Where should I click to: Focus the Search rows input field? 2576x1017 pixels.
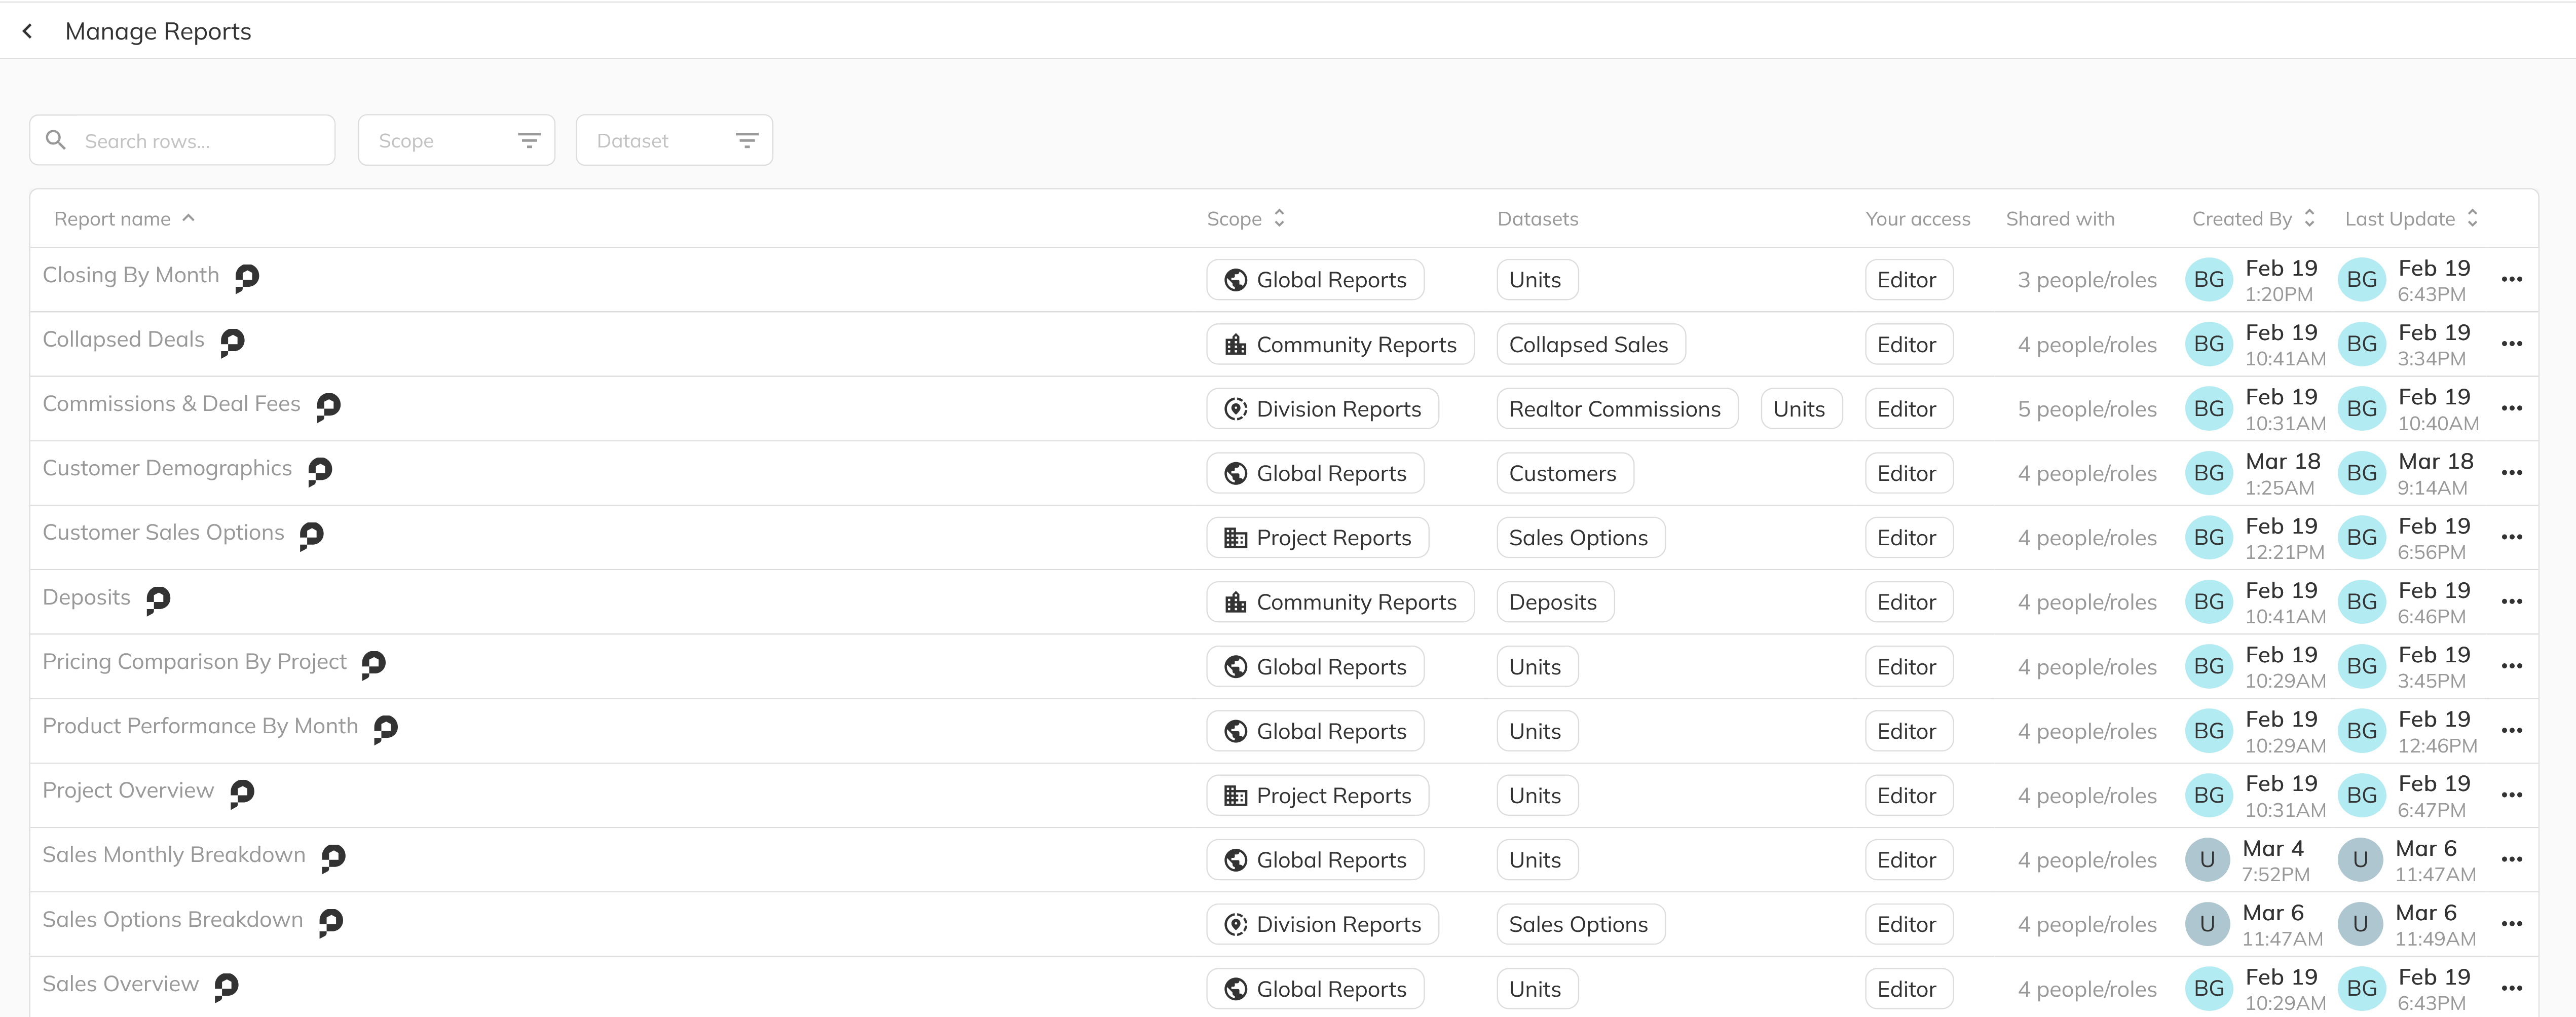pos(182,140)
